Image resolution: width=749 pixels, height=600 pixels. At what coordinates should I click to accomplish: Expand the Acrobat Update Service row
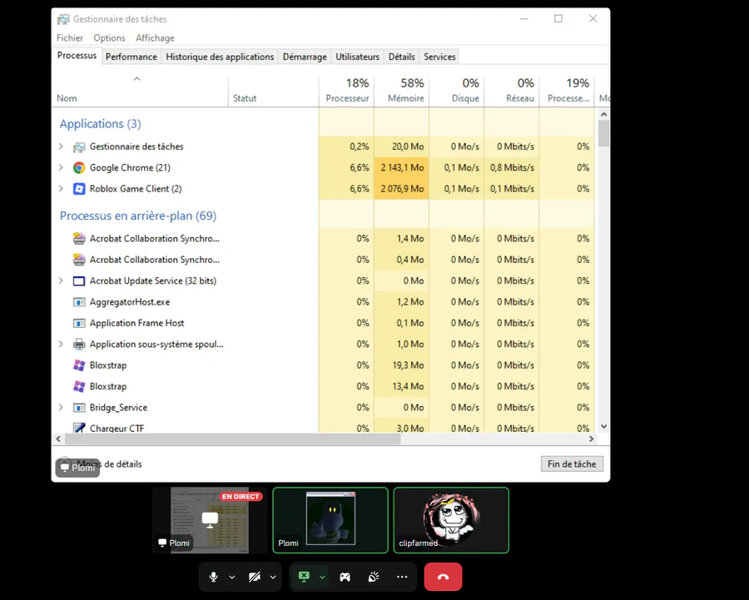(61, 281)
